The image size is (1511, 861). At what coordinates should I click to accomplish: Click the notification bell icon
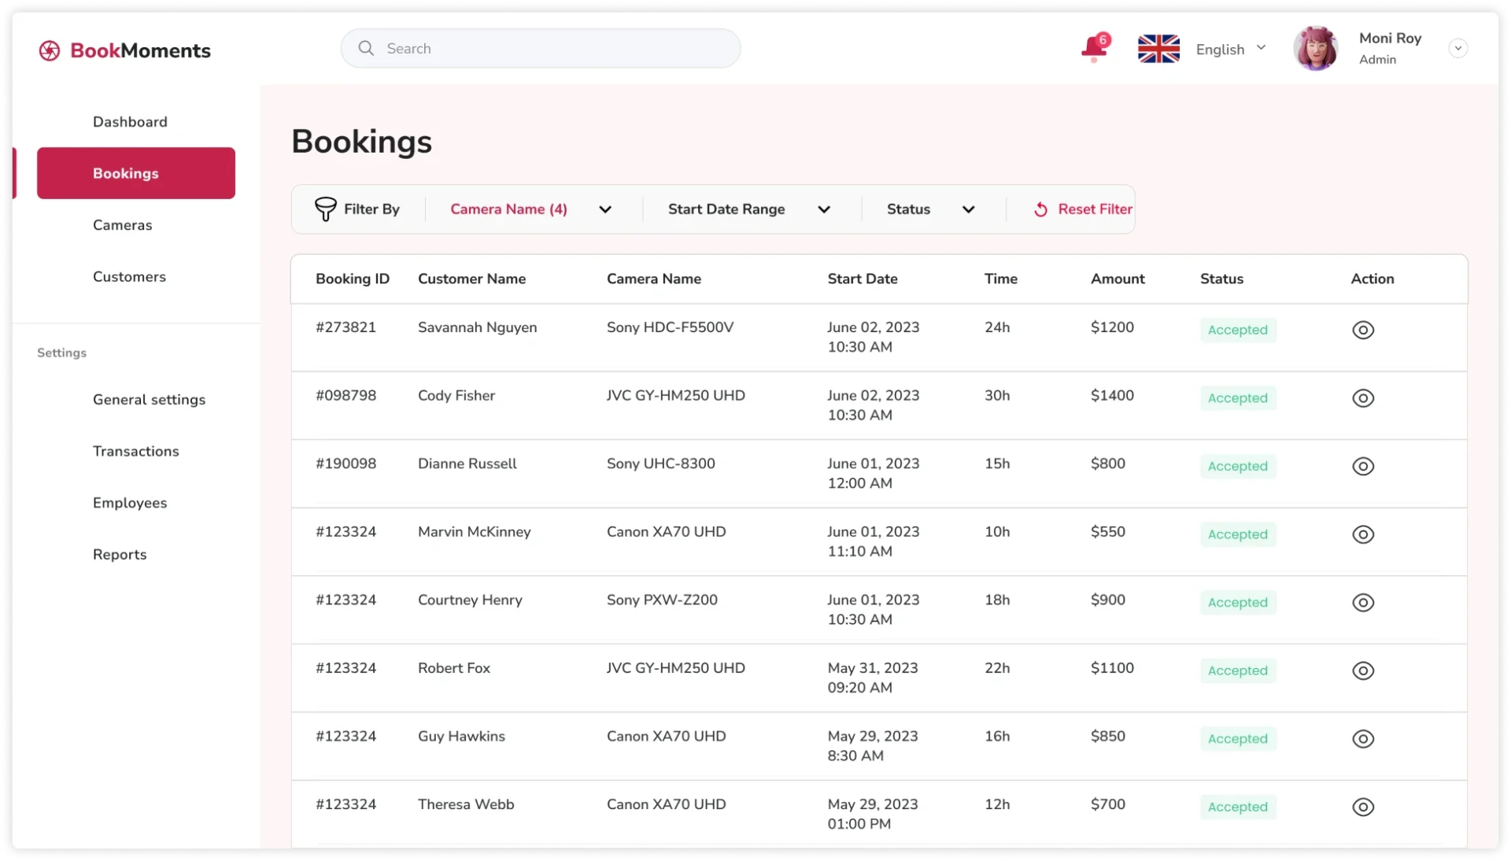point(1093,48)
